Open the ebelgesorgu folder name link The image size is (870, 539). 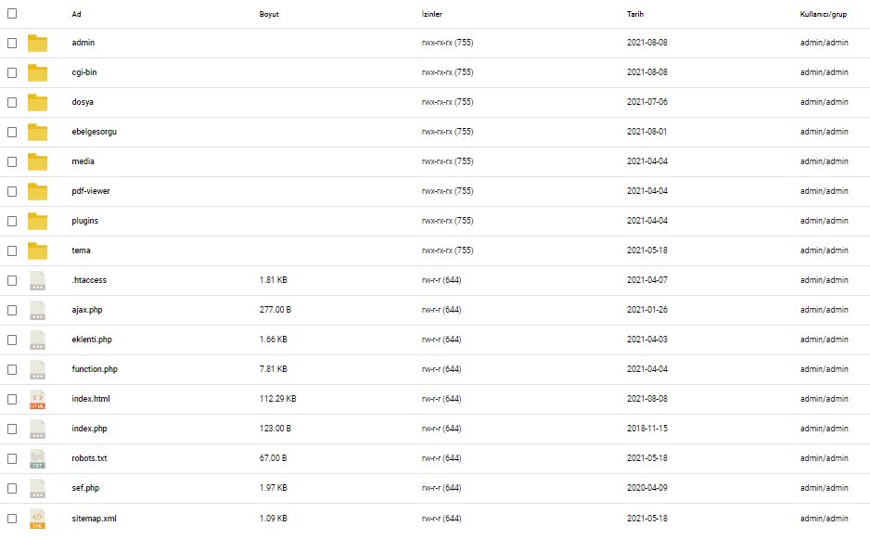click(x=95, y=132)
